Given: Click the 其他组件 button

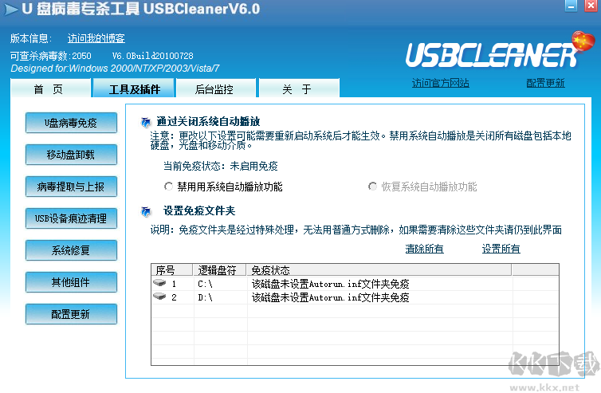Looking at the screenshot, I should click(x=71, y=282).
